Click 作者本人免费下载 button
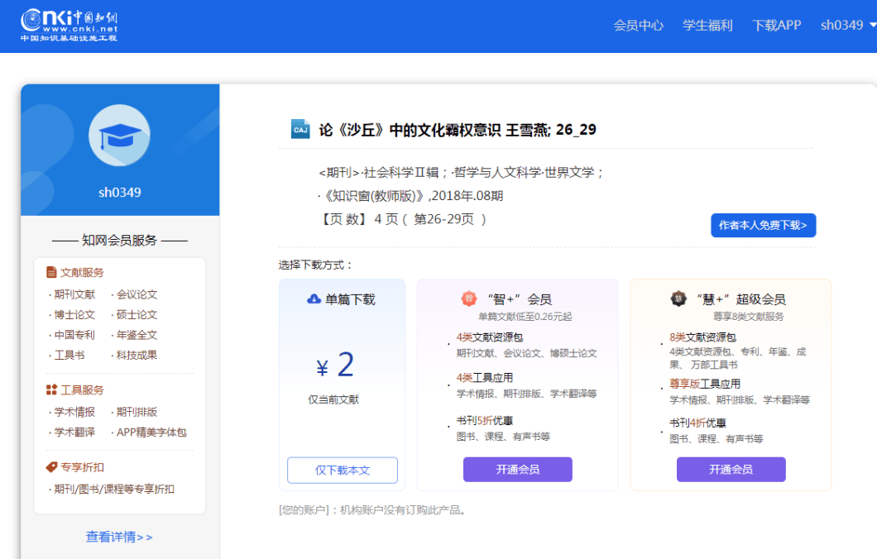This screenshot has height=559, width=877. (763, 225)
